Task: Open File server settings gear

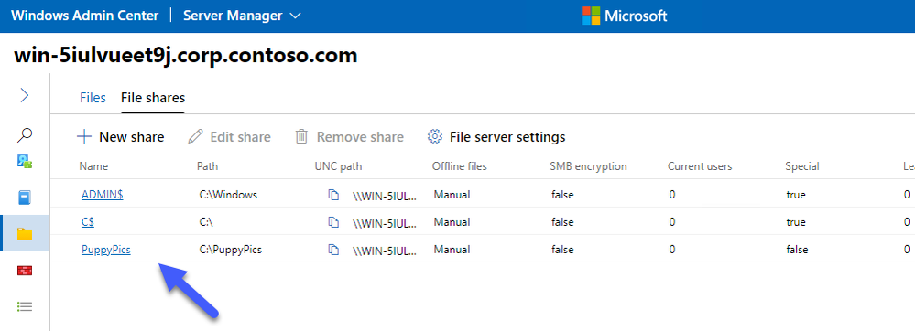Action: (x=496, y=137)
